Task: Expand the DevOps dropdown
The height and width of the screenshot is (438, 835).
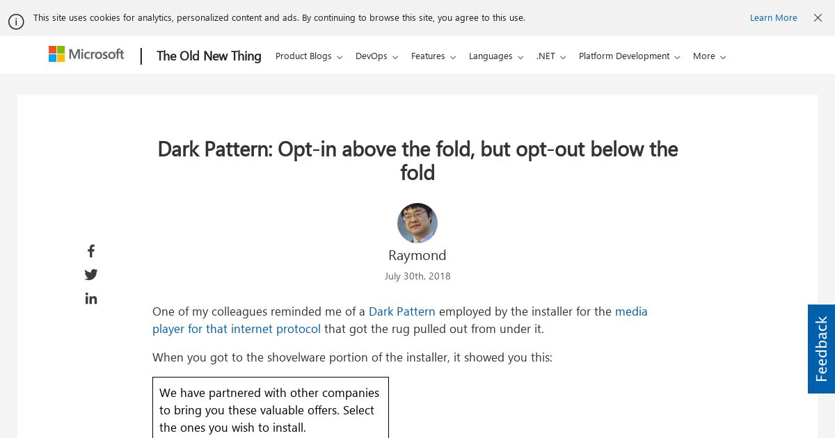Action: coord(376,56)
